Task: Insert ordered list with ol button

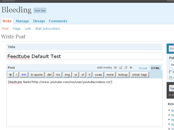Action: point(83,75)
